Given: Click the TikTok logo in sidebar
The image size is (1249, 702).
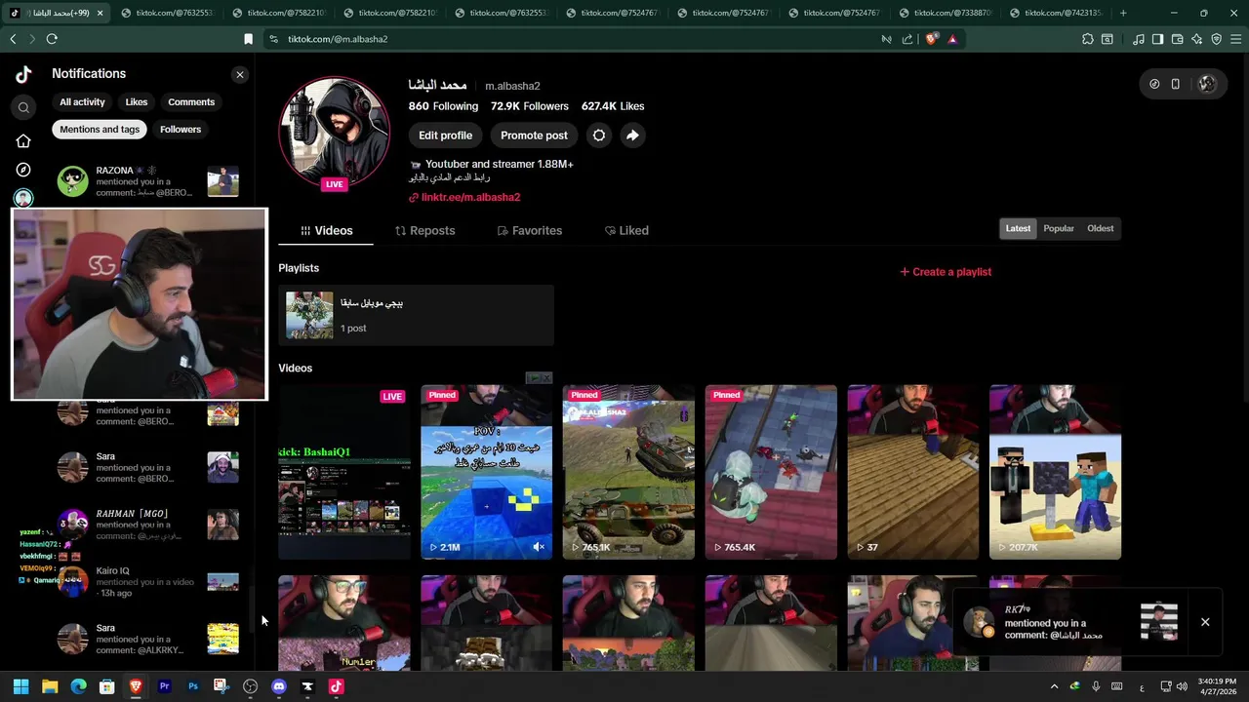Looking at the screenshot, I should click(23, 74).
